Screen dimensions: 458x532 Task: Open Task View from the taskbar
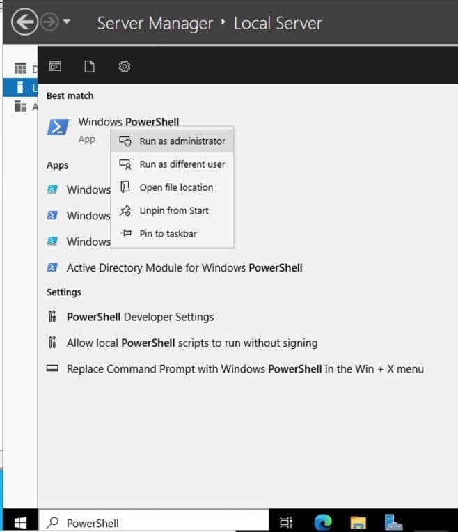pyautogui.click(x=285, y=522)
